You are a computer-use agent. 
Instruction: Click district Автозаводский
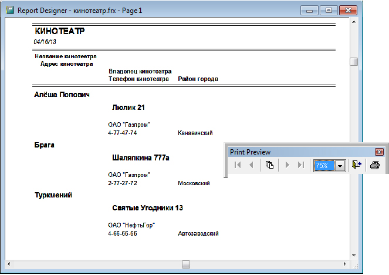[x=198, y=233]
